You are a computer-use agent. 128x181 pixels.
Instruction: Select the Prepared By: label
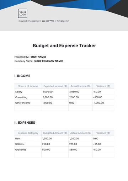pos(22,57)
